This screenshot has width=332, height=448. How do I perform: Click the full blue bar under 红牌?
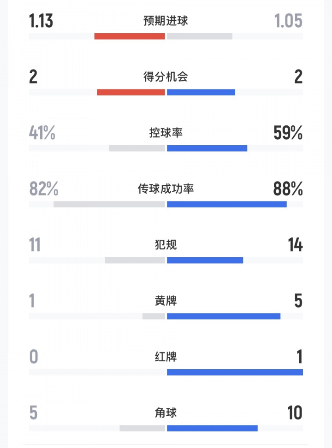tap(235, 372)
